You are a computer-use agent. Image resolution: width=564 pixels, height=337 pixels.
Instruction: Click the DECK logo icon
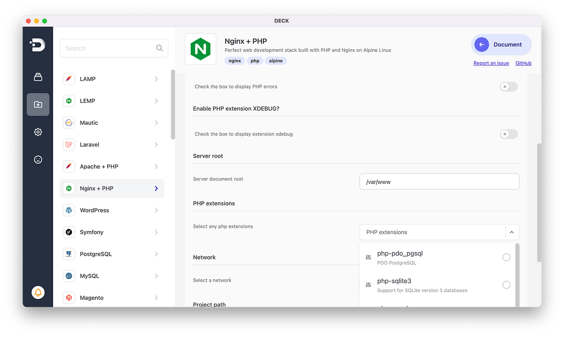[x=38, y=45]
